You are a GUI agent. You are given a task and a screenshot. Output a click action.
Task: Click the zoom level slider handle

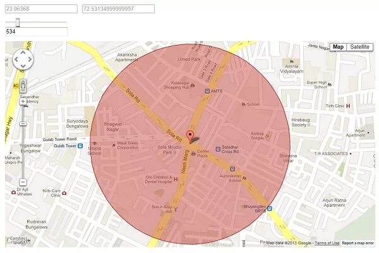pyautogui.click(x=23, y=124)
